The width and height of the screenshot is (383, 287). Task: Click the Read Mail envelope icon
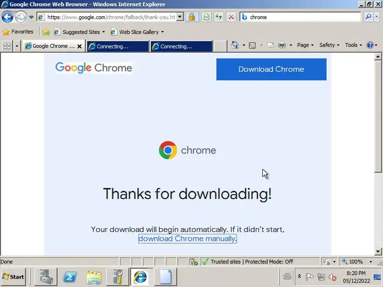pos(270,45)
